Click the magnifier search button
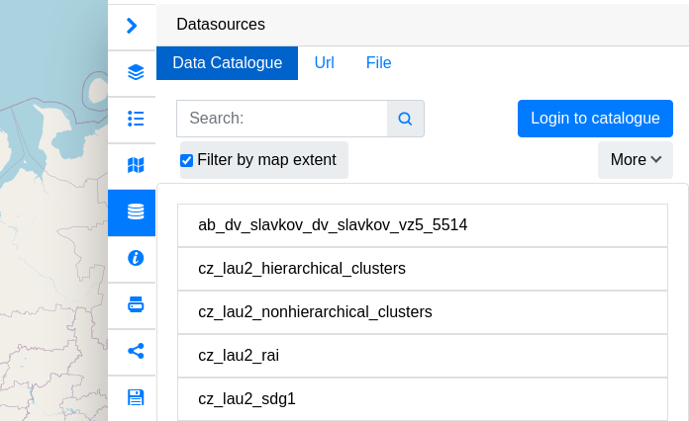Image resolution: width=689 pixels, height=421 pixels. [x=405, y=119]
